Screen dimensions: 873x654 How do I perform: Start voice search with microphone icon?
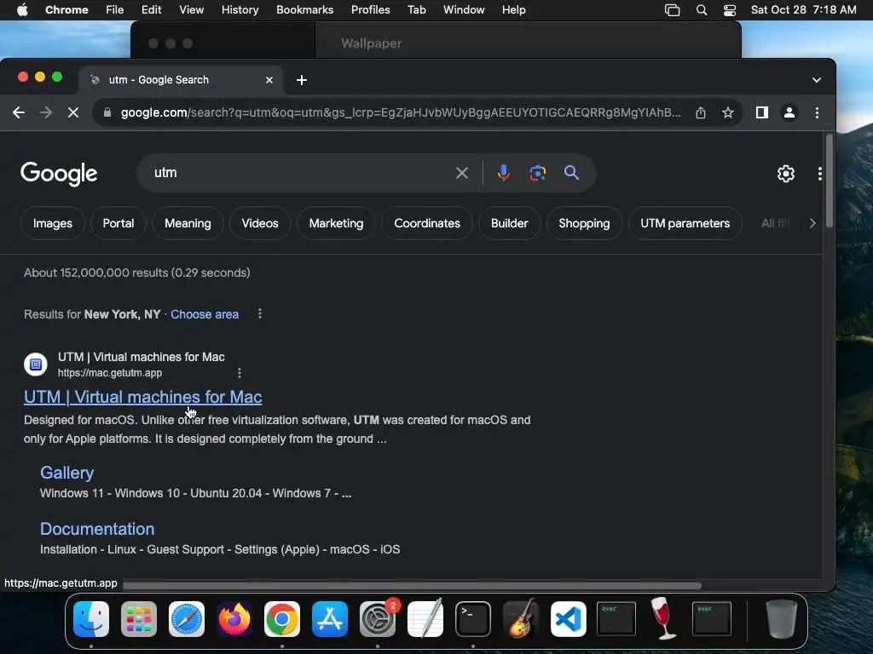tap(503, 173)
